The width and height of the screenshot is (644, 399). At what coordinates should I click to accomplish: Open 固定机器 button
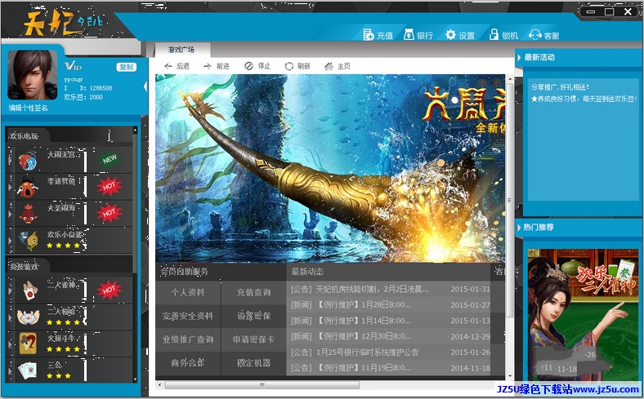[x=253, y=363]
